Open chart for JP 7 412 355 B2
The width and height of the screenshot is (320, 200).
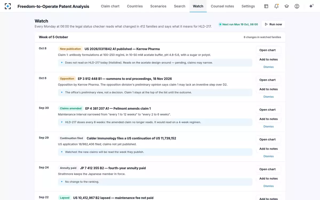[x=269, y=169]
